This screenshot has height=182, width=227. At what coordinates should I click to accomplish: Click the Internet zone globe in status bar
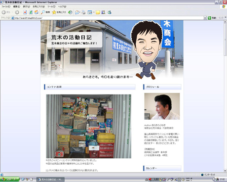tap(202, 175)
